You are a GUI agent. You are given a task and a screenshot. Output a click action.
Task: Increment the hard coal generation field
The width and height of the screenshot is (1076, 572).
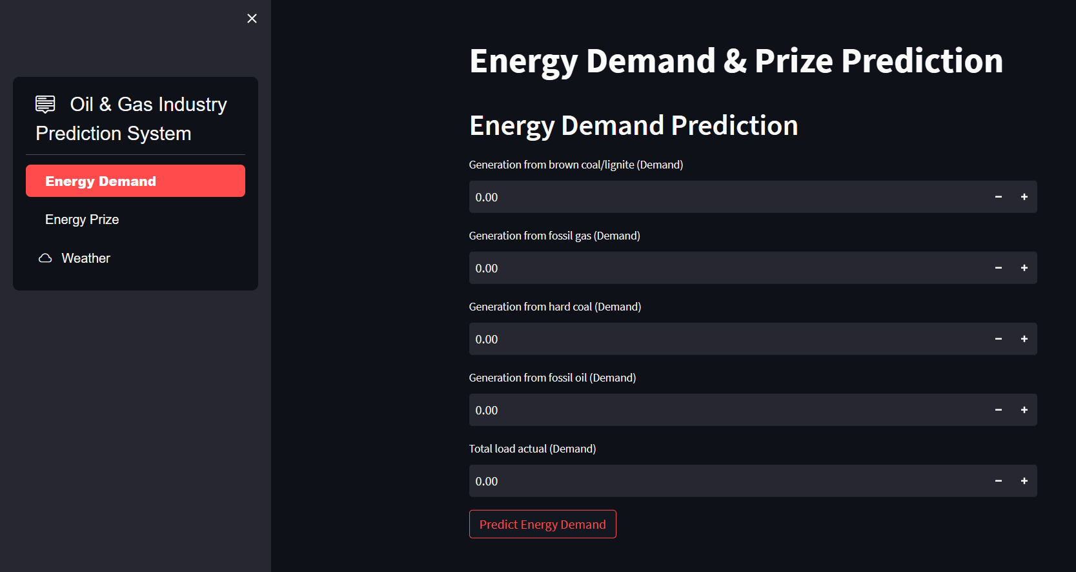1024,339
